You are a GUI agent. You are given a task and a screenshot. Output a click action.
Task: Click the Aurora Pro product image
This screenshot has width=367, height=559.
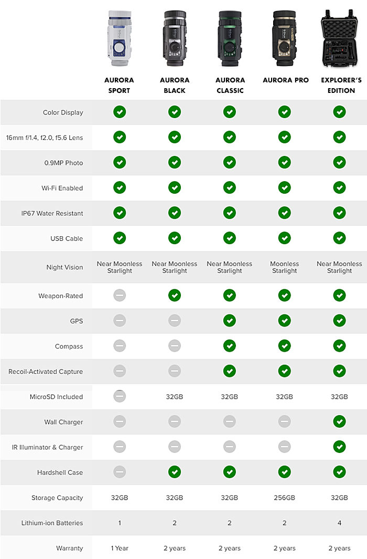284,38
